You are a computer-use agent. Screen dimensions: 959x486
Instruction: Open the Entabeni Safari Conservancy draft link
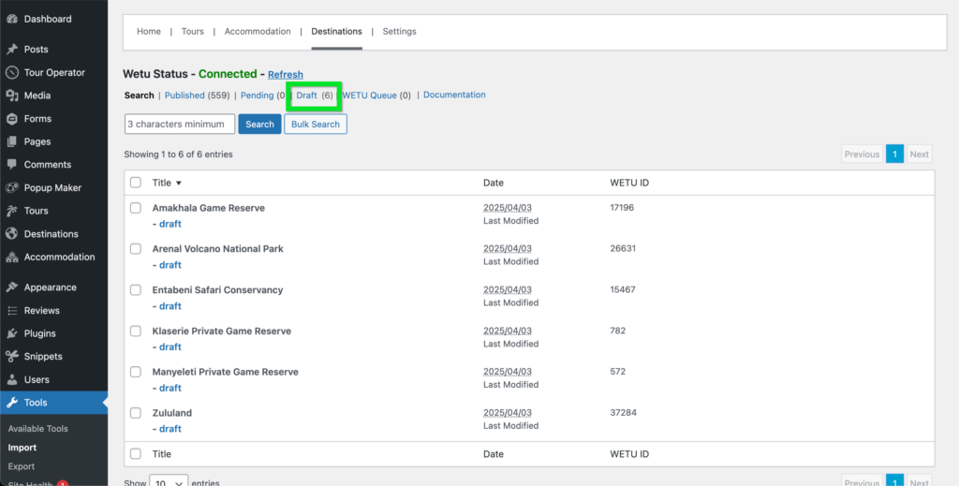[170, 305]
